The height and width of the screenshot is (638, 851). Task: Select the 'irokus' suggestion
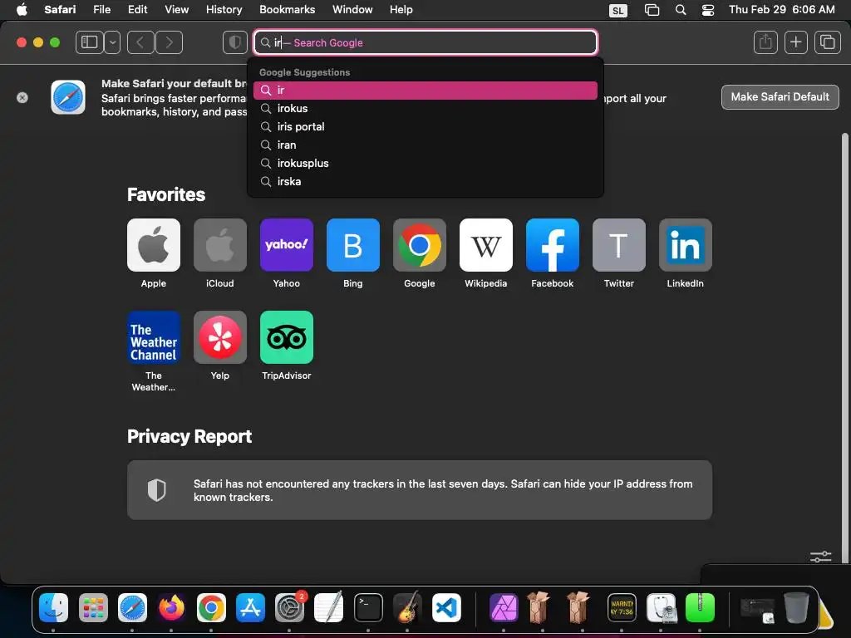[425, 109]
